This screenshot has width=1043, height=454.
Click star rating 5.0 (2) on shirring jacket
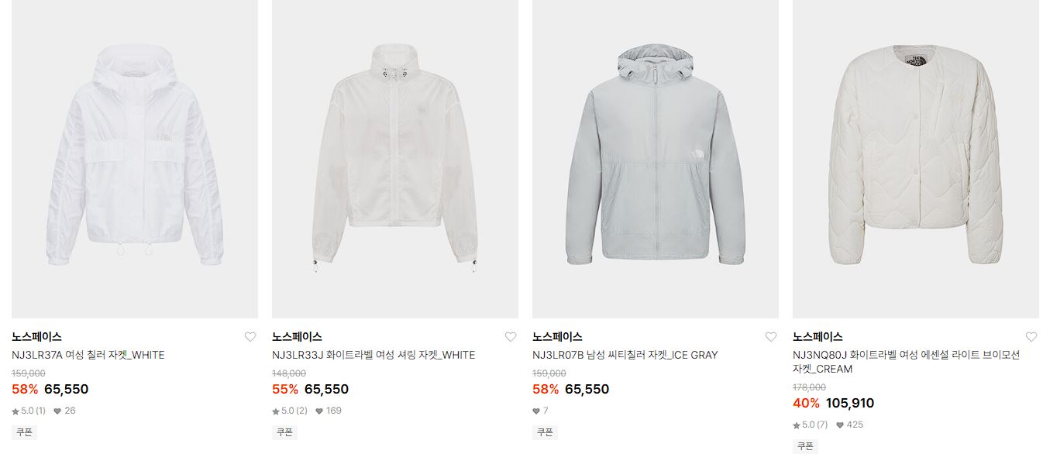tap(290, 411)
